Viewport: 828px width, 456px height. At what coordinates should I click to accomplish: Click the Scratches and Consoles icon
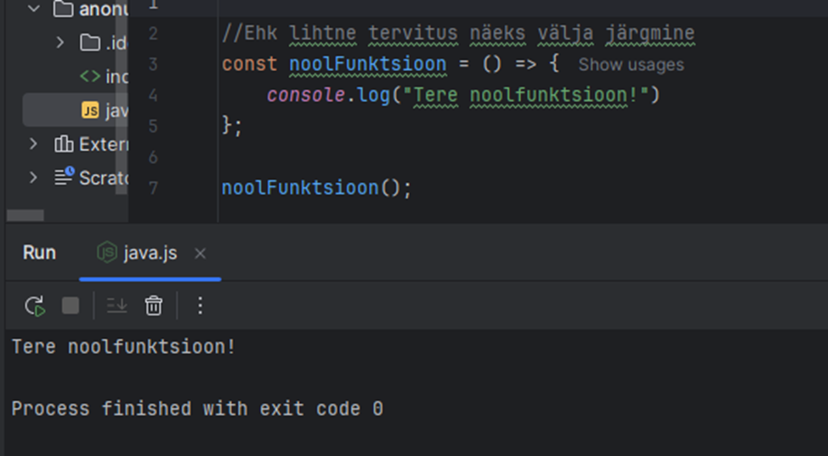click(x=64, y=177)
